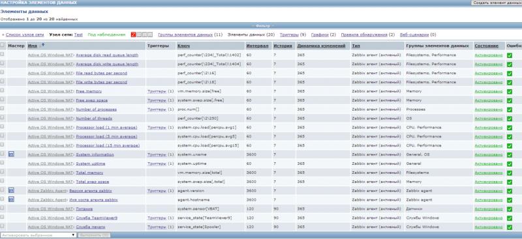
Task: Sort table by Тип column
Action: (x=356, y=46)
